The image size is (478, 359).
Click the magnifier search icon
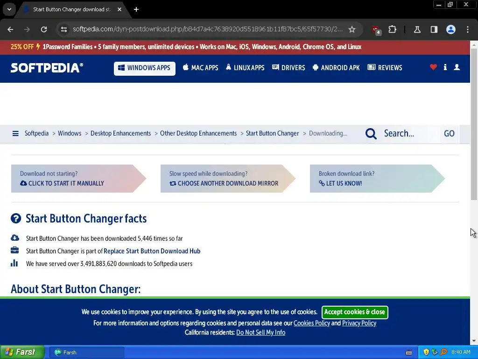point(371,134)
